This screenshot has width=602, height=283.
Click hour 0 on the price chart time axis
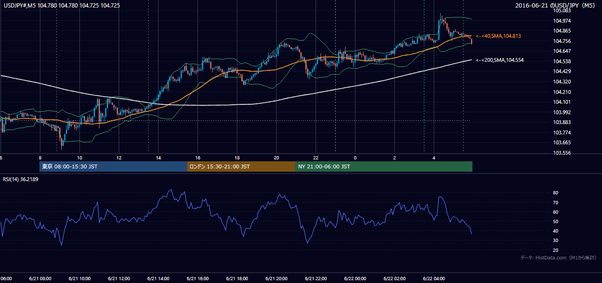(x=355, y=158)
